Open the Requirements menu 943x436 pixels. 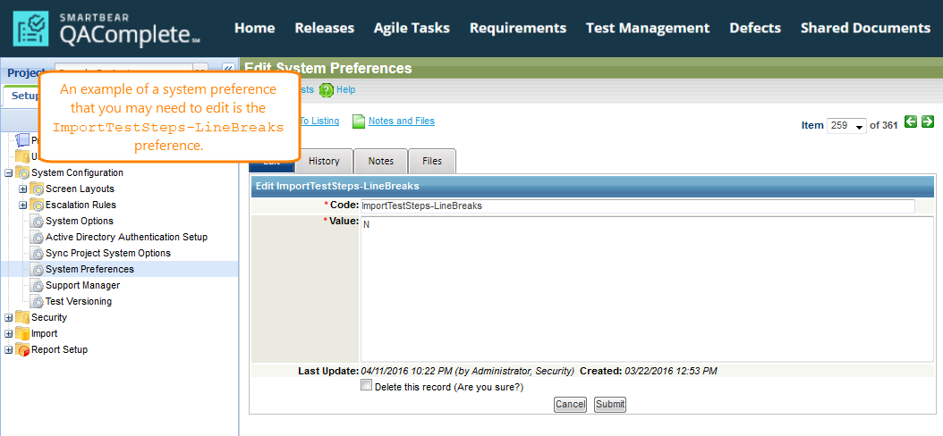[x=518, y=29]
